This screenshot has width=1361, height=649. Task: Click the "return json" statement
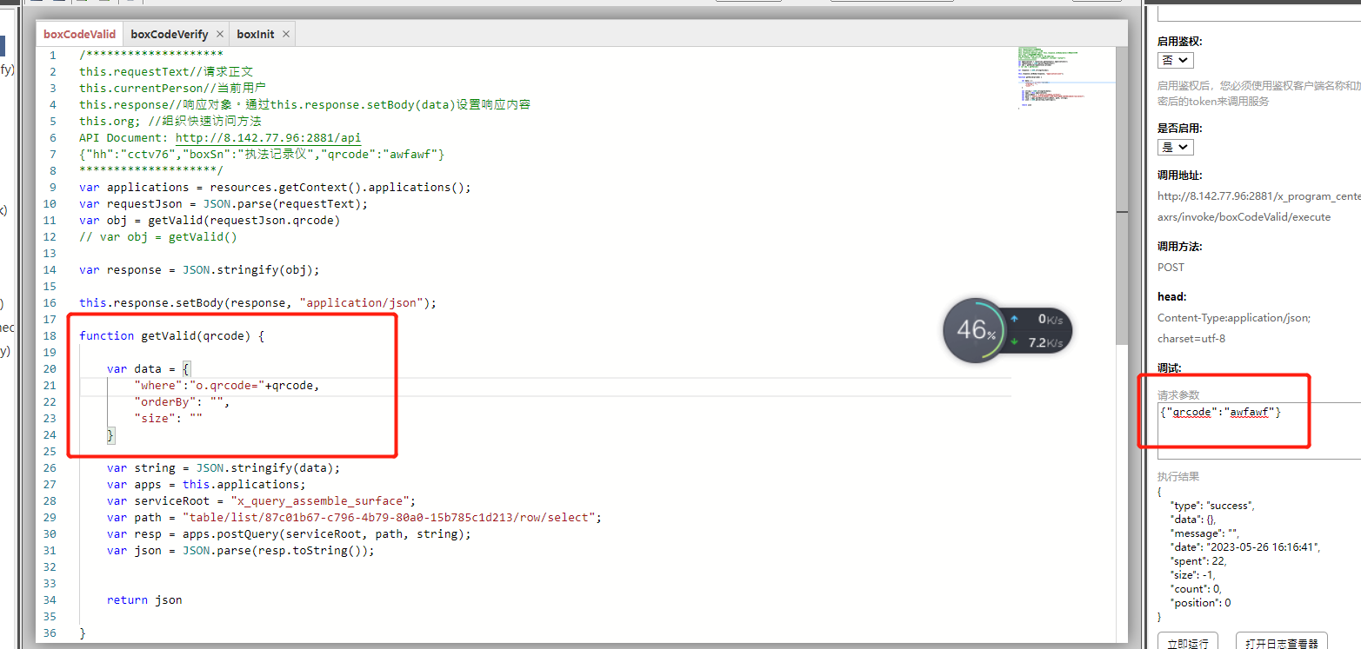click(144, 599)
